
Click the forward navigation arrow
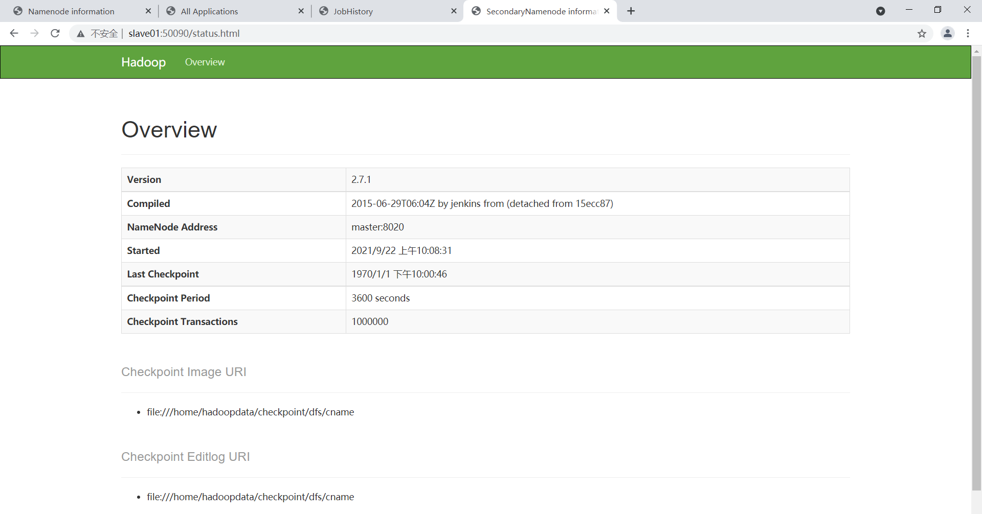34,33
